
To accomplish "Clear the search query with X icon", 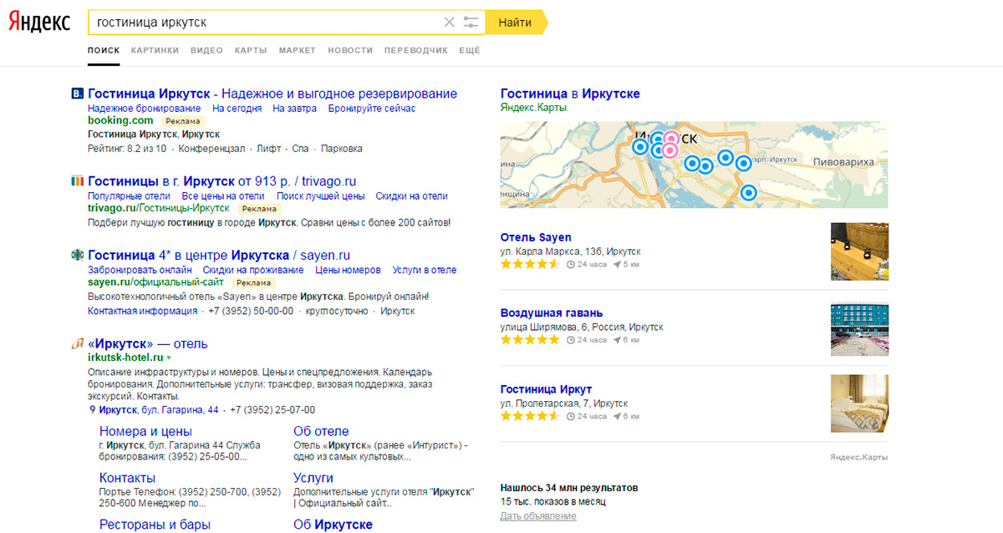I will pyautogui.click(x=450, y=23).
